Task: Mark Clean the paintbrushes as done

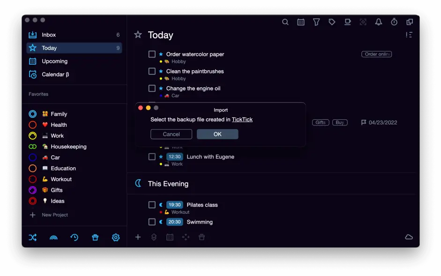Action: pos(152,72)
